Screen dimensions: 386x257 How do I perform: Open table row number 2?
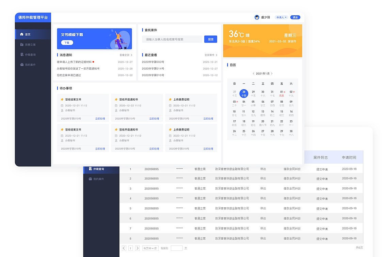(241, 178)
